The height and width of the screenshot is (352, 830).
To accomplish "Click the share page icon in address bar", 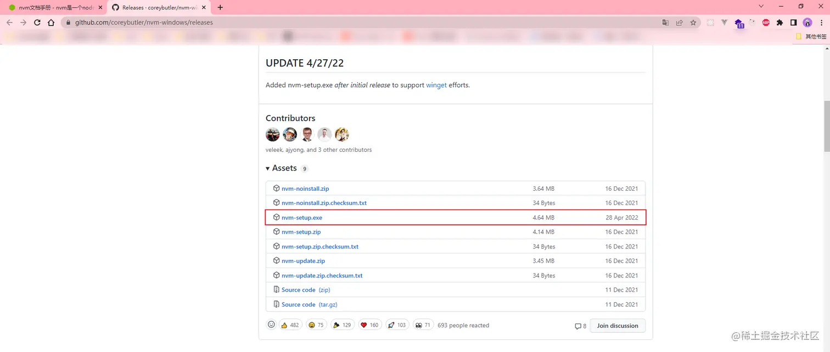I will click(x=679, y=22).
